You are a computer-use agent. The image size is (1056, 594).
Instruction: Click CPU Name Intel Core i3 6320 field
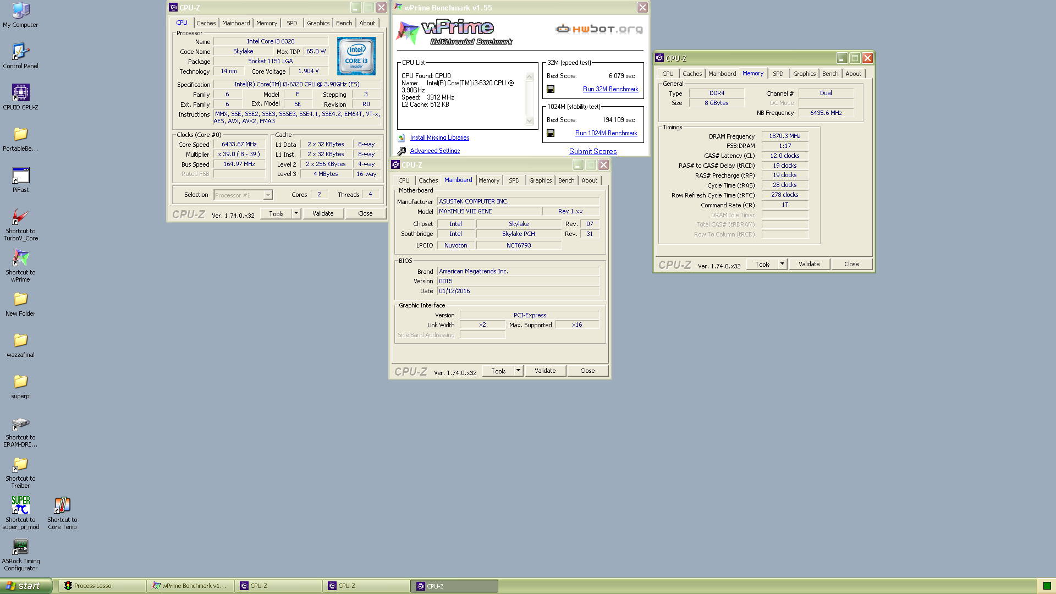point(271,41)
